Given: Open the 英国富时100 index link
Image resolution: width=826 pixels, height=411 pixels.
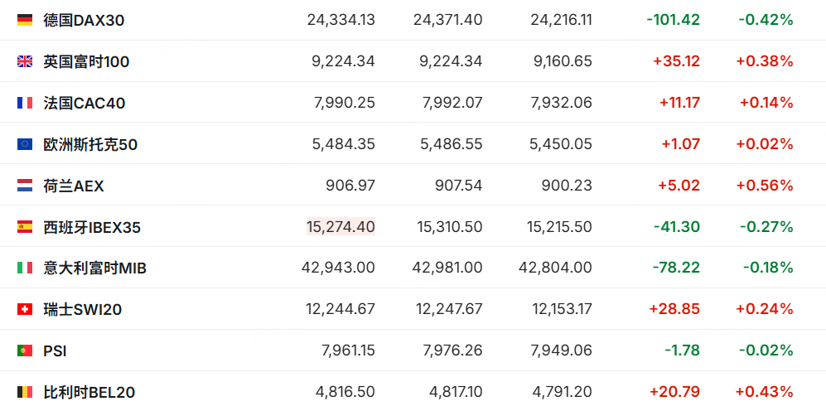Looking at the screenshot, I should point(86,61).
